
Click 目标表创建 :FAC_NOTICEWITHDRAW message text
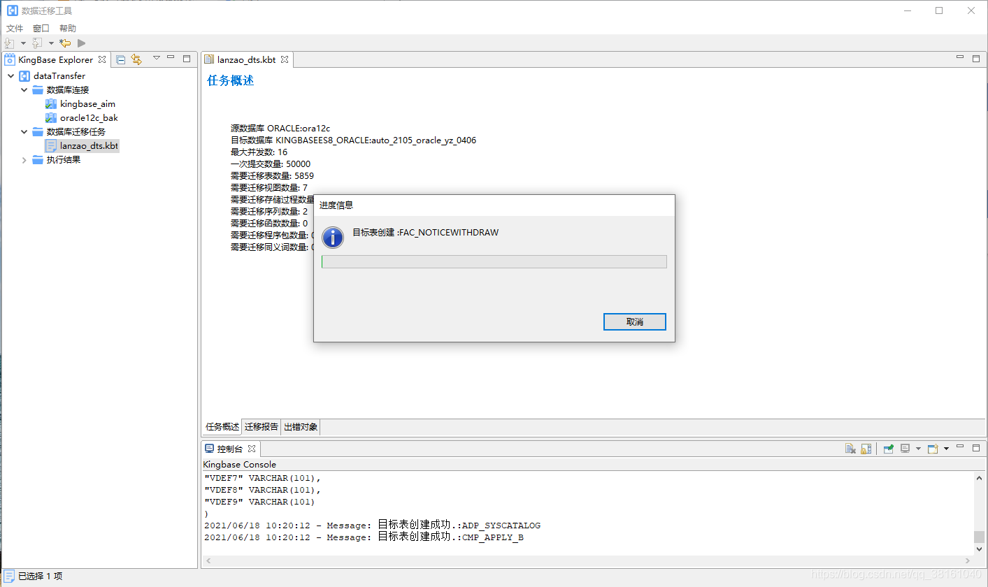[x=426, y=232]
